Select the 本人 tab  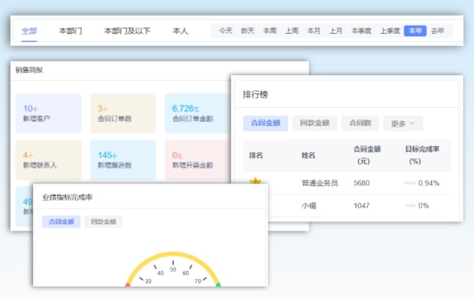(180, 31)
